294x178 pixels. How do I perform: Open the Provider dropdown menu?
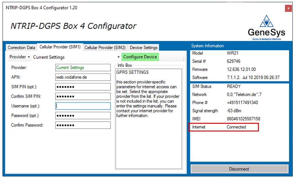[x=20, y=57]
